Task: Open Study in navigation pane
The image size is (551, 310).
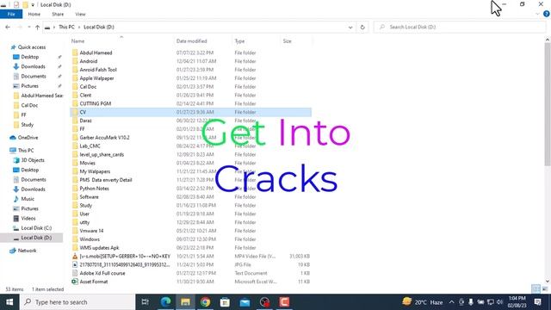Action: (27, 124)
